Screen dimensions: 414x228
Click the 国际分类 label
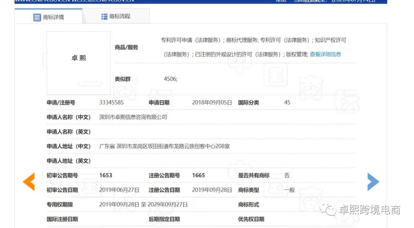point(248,103)
